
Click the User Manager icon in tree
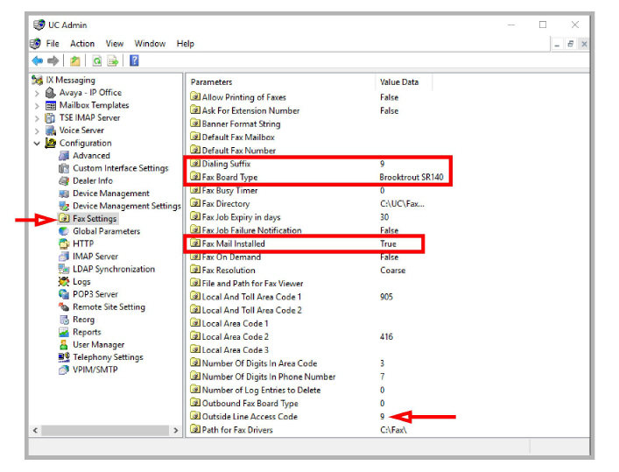pos(64,345)
